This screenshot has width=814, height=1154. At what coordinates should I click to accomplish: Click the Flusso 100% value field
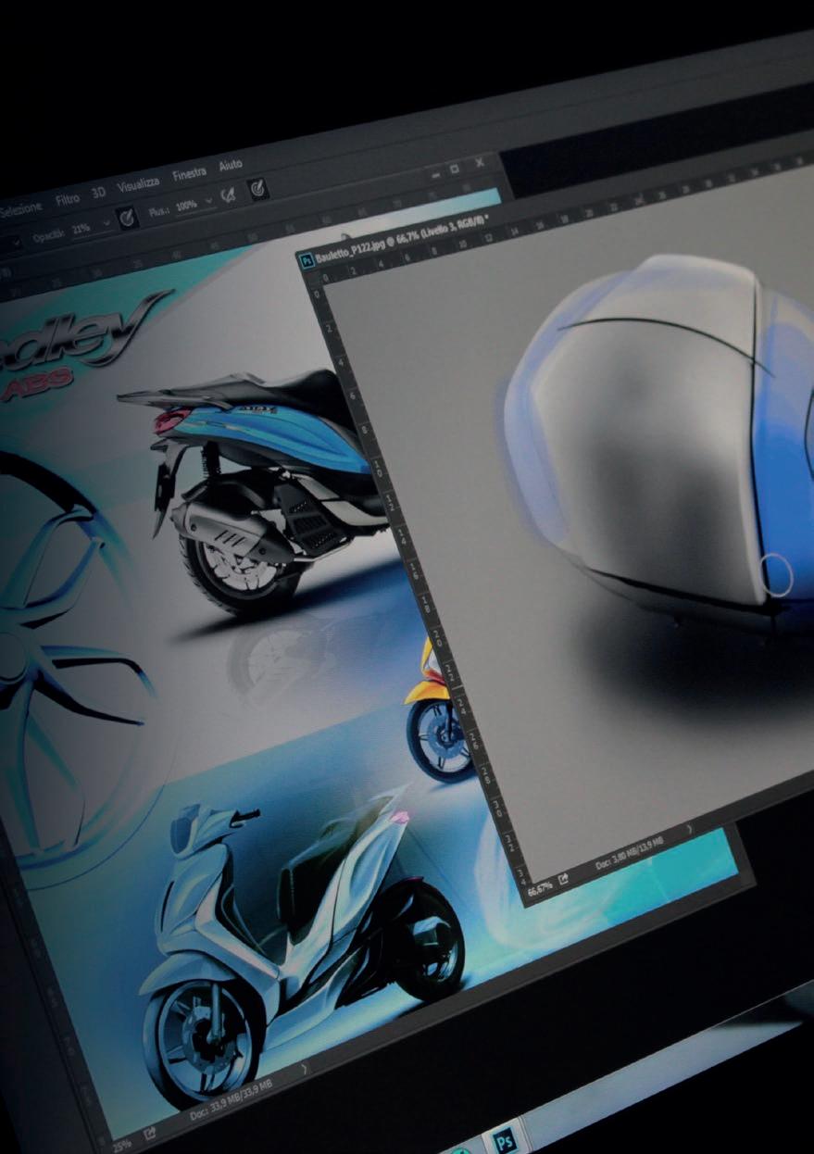pos(187,206)
